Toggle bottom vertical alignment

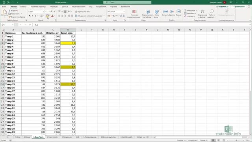[x=65, y=11]
